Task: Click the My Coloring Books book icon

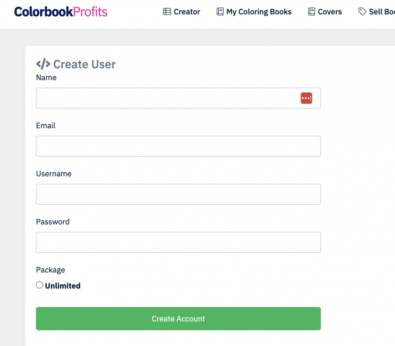Action: tap(220, 12)
